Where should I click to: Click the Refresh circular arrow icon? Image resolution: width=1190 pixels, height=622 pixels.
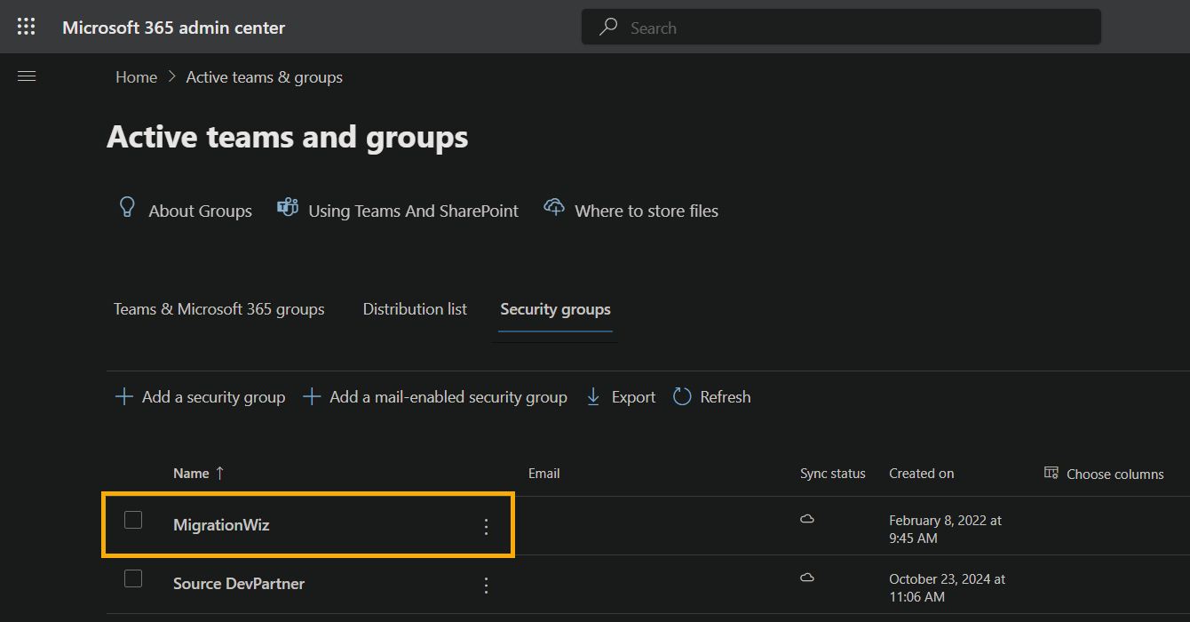[x=682, y=396]
